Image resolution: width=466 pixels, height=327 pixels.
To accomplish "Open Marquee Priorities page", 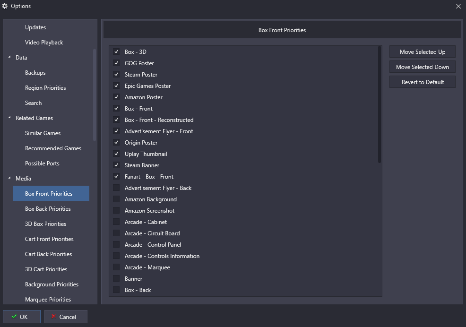I will pyautogui.click(x=48, y=299).
